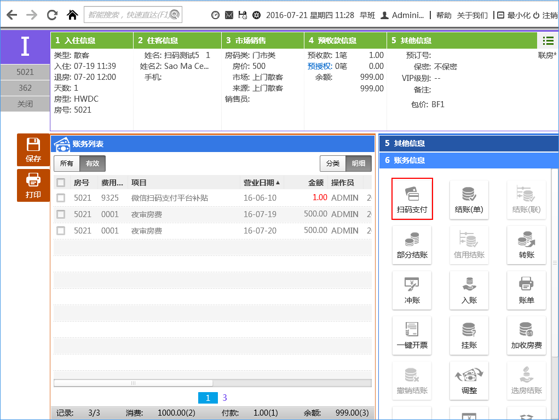Open the mail envelope icon
Screen dimensions: 559x420
click(x=229, y=15)
